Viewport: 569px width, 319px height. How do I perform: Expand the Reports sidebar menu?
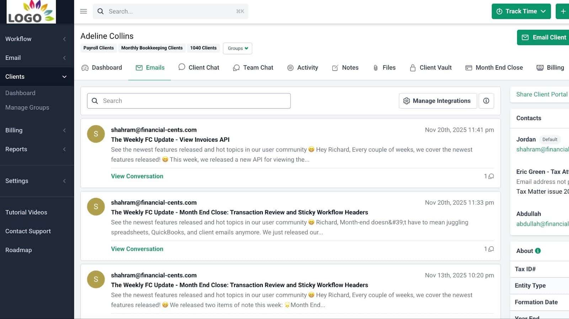pyautogui.click(x=37, y=149)
